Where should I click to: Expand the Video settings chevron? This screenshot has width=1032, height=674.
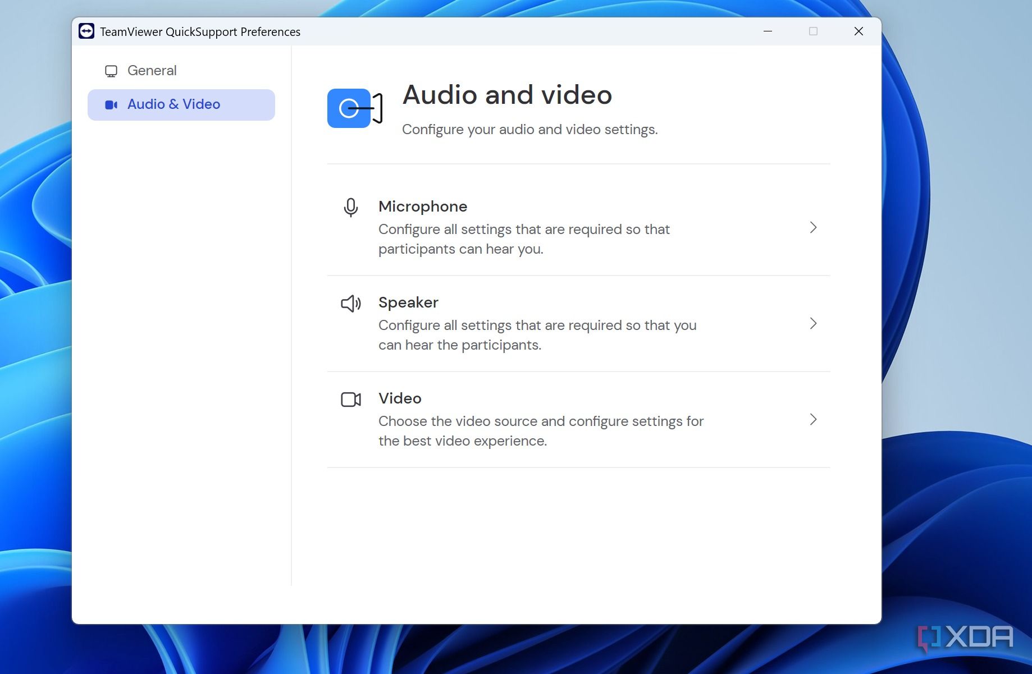pos(812,419)
